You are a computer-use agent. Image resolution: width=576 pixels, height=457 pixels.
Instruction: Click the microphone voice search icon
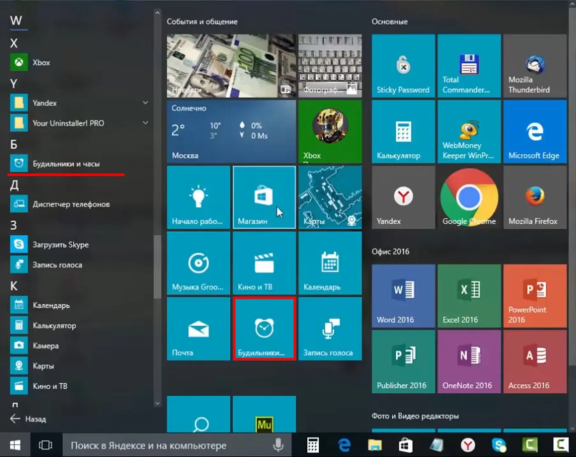tap(278, 445)
